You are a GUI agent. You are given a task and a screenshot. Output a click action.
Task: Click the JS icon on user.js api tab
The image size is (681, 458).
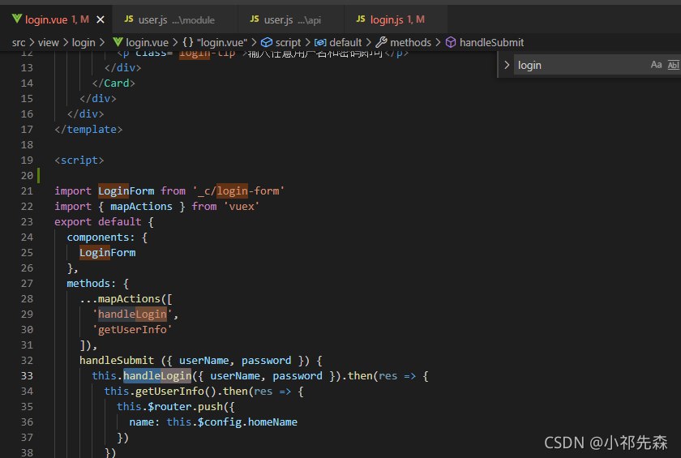point(255,19)
